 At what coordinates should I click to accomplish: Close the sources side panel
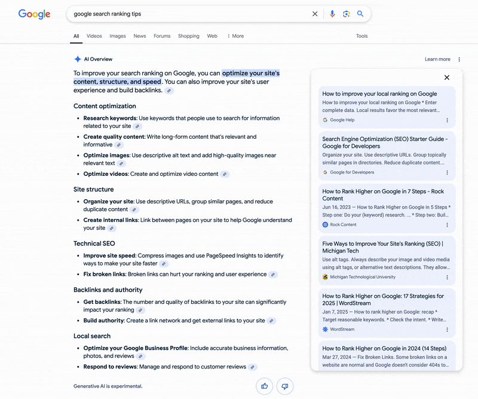[x=446, y=78]
